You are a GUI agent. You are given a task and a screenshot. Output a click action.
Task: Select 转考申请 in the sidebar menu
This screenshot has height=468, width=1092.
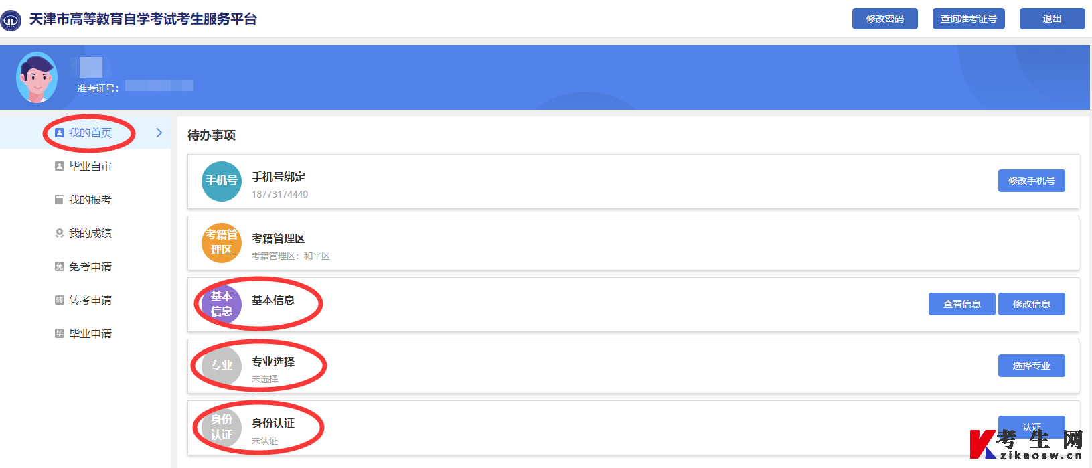[x=90, y=300]
